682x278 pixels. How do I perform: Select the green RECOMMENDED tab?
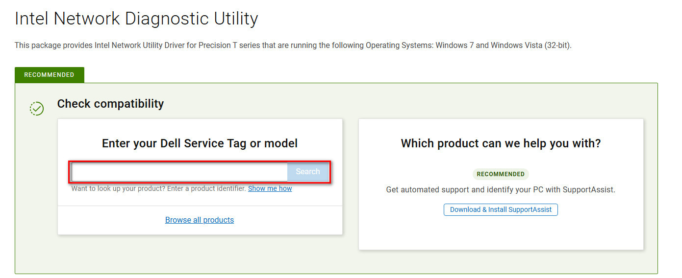[49, 75]
